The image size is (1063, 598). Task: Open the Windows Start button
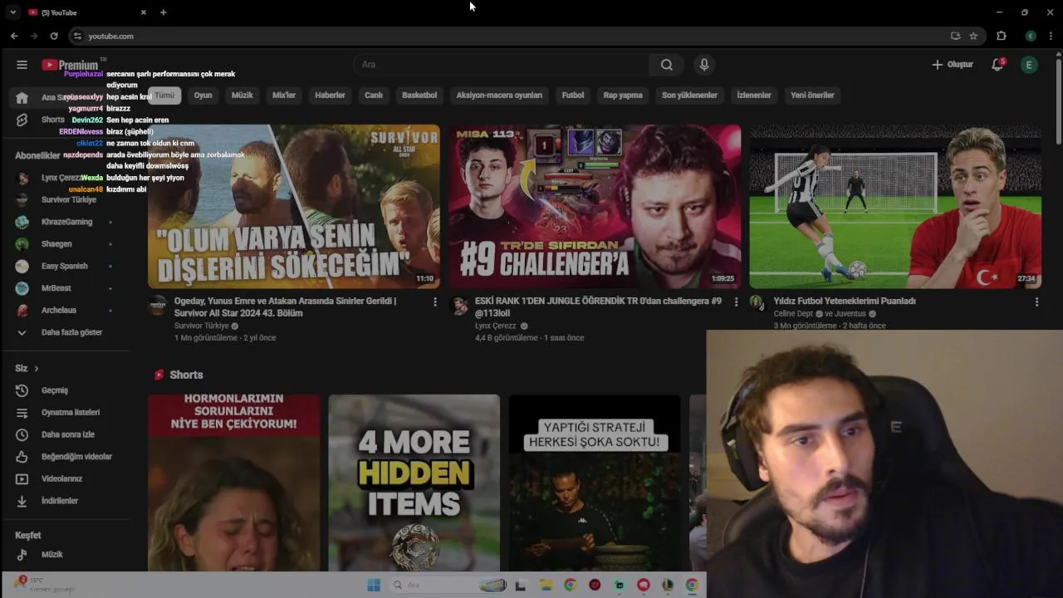point(374,585)
